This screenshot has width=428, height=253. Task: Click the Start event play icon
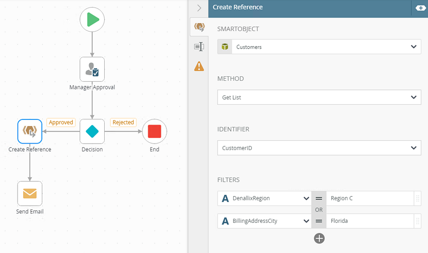pyautogui.click(x=92, y=20)
